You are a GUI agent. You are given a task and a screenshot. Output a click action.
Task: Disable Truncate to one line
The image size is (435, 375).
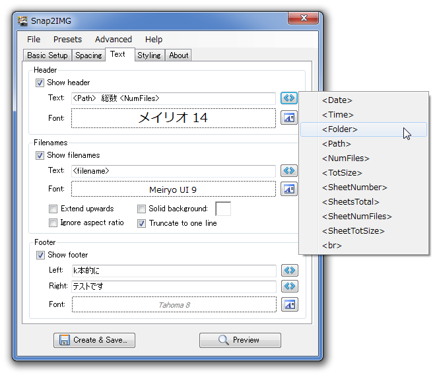pos(141,223)
